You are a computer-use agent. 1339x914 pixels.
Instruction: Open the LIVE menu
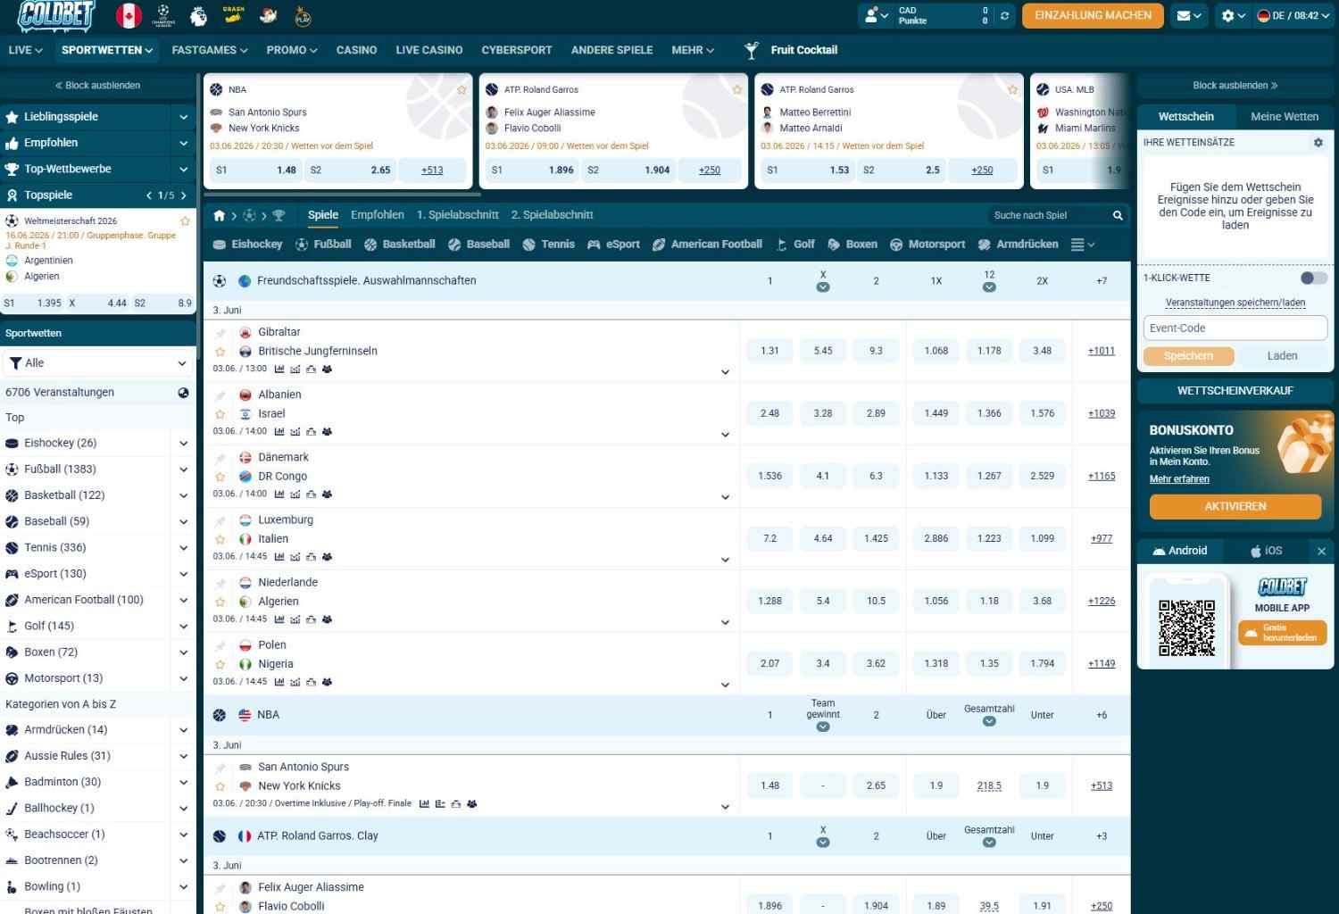click(x=25, y=50)
